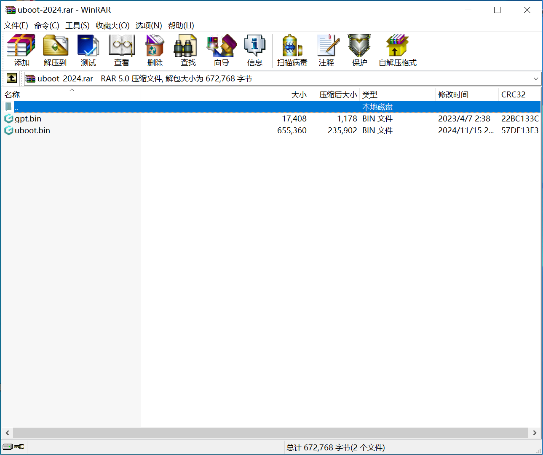Click the 删除 (Delete) toolbar icon
This screenshot has height=455, width=543.
click(x=155, y=51)
